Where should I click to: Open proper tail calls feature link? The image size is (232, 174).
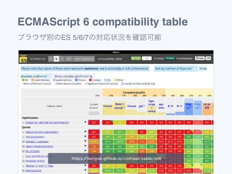47,122
